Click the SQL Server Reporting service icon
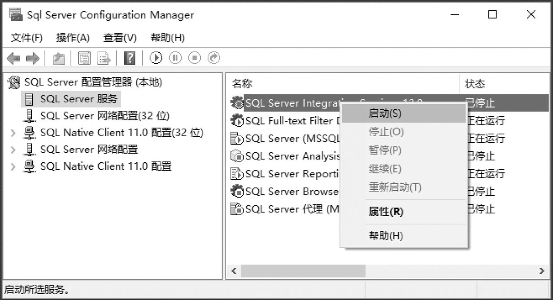Screen dimensions: 553x300 click(x=237, y=174)
